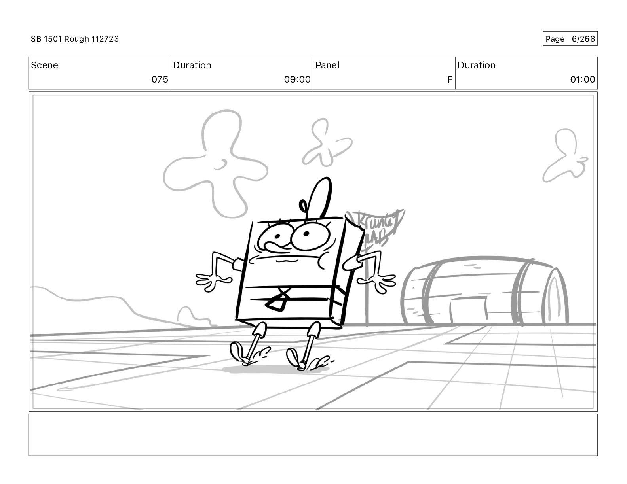Image resolution: width=627 pixels, height=484 pixels.
Task: Click the scene duration value '09:00'
Action: (297, 79)
